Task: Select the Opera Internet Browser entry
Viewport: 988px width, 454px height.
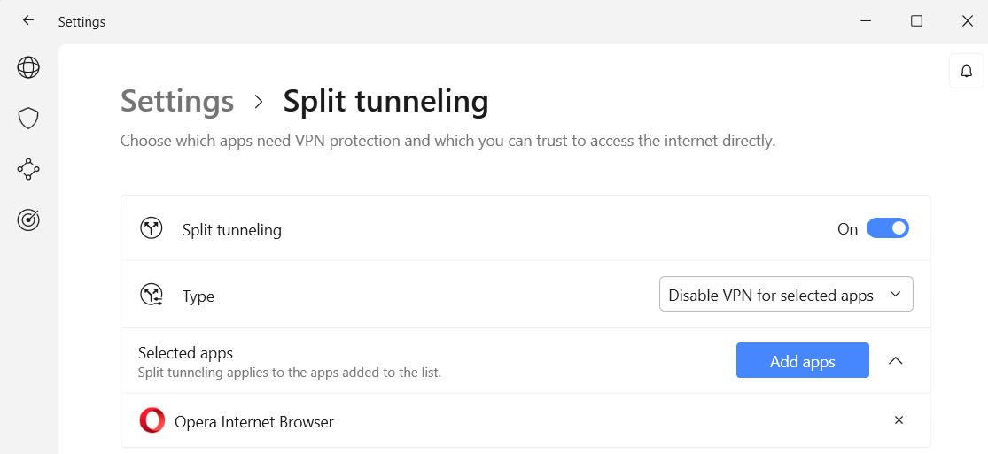Action: [x=254, y=422]
